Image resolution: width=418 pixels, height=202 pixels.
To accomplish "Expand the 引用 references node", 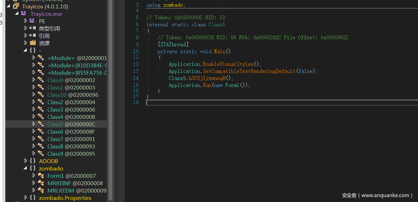I will click(26, 36).
